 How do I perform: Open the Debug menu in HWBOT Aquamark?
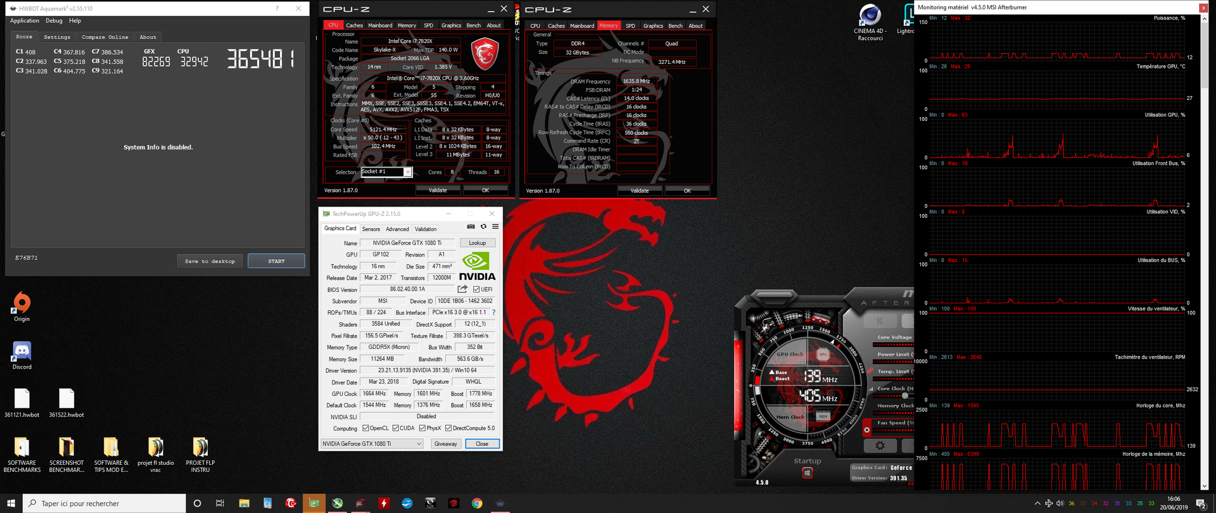tap(54, 21)
